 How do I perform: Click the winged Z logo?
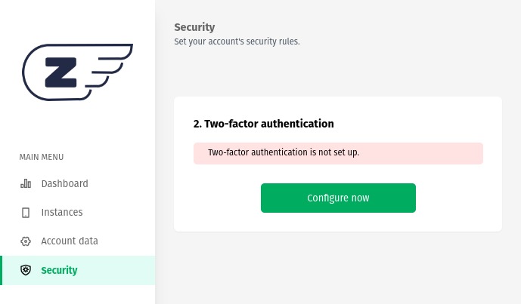click(x=77, y=72)
